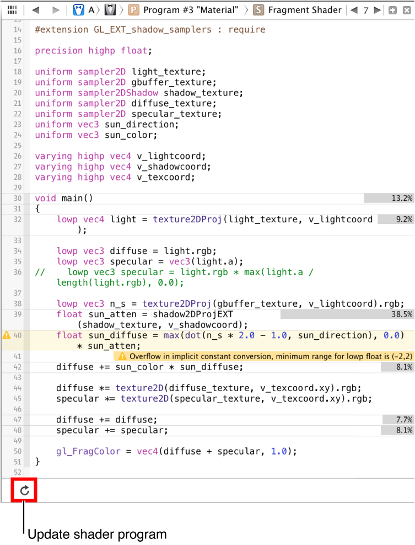Screen dimensions: 415x545
Task: Click the 13.2% cost bar beside main()
Action: 389,199
